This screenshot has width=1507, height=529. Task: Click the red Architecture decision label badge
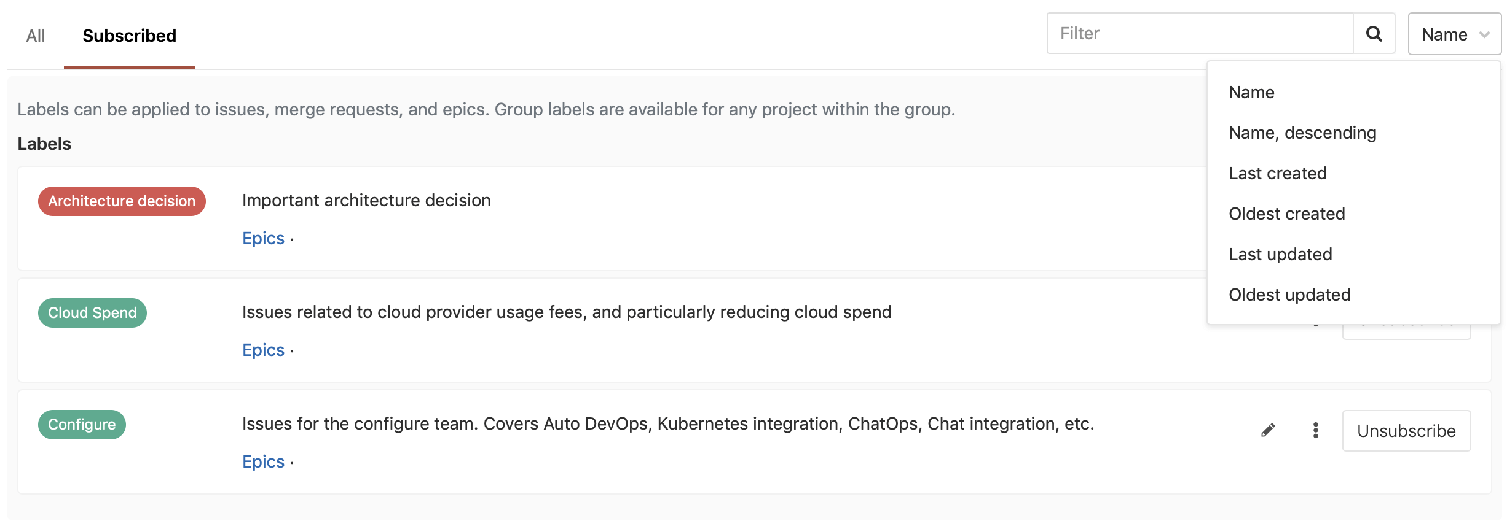tap(122, 201)
